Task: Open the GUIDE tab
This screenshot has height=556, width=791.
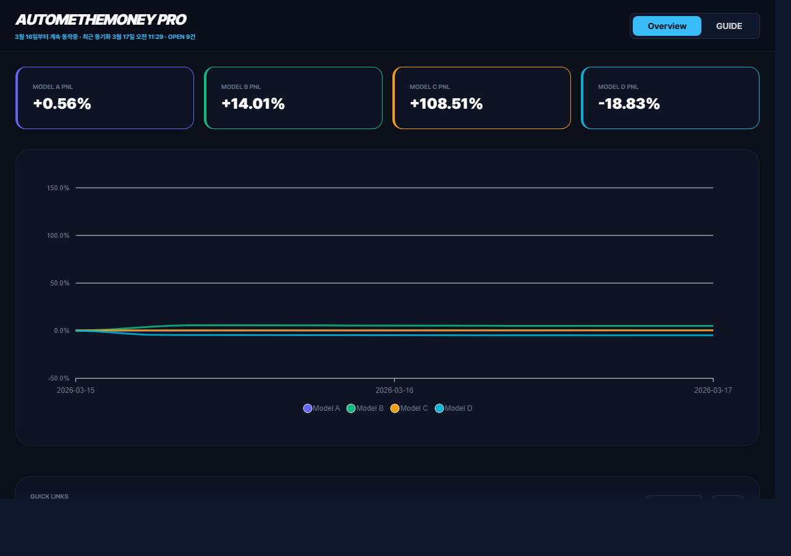Action: (x=729, y=26)
